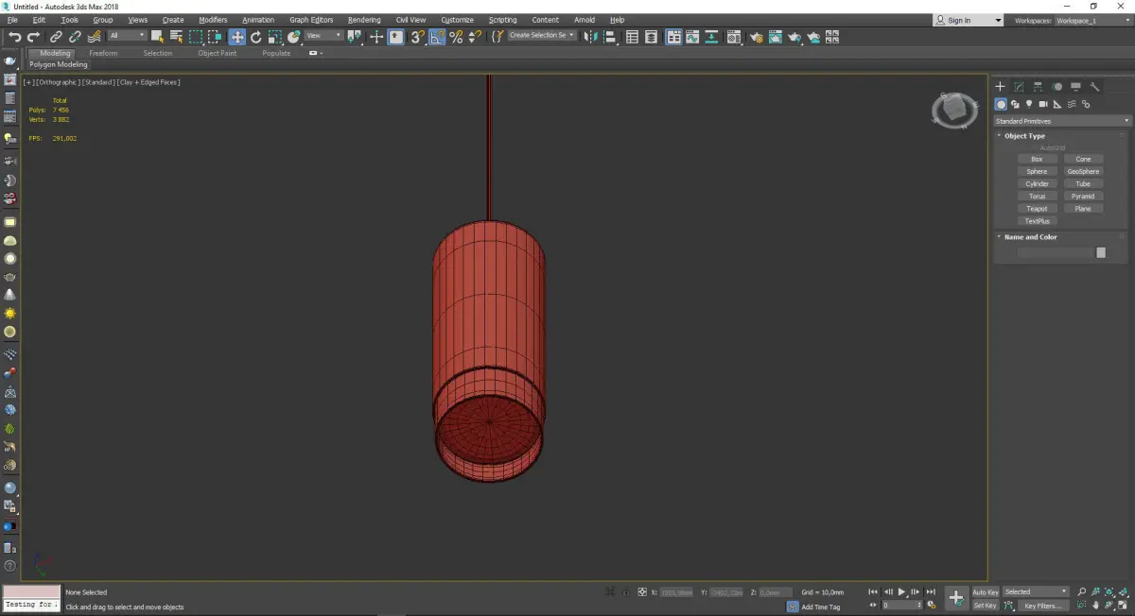This screenshot has width=1135, height=616.
Task: Toggle the 3D Snaps button
Action: tap(417, 37)
